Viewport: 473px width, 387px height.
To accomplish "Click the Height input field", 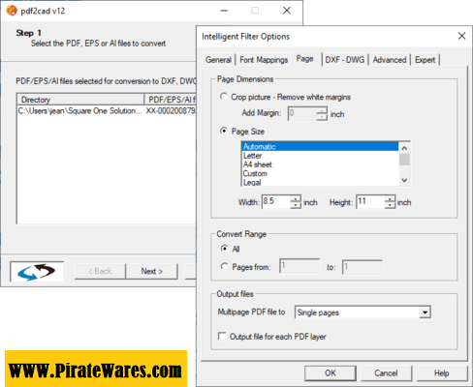I will [x=370, y=202].
